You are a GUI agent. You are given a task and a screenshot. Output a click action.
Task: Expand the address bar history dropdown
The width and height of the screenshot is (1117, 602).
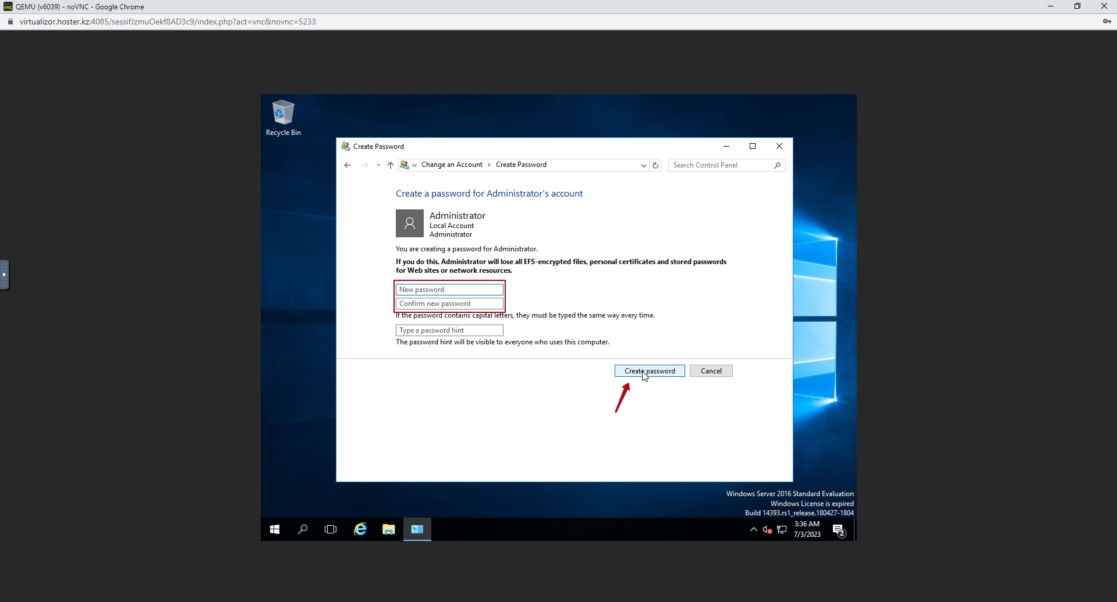(x=643, y=165)
